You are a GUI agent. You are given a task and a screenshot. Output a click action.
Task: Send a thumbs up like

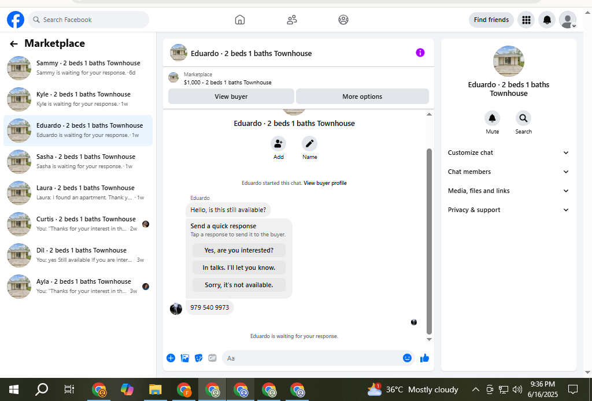coord(425,358)
